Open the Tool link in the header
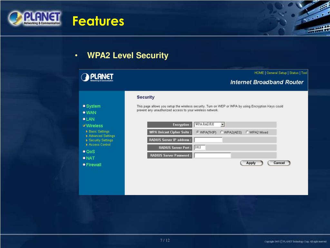The image size is (330, 248). 304,73
